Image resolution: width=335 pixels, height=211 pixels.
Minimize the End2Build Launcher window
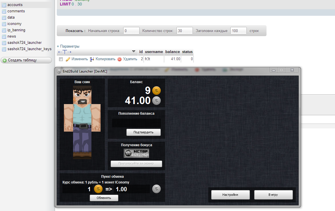click(273, 70)
